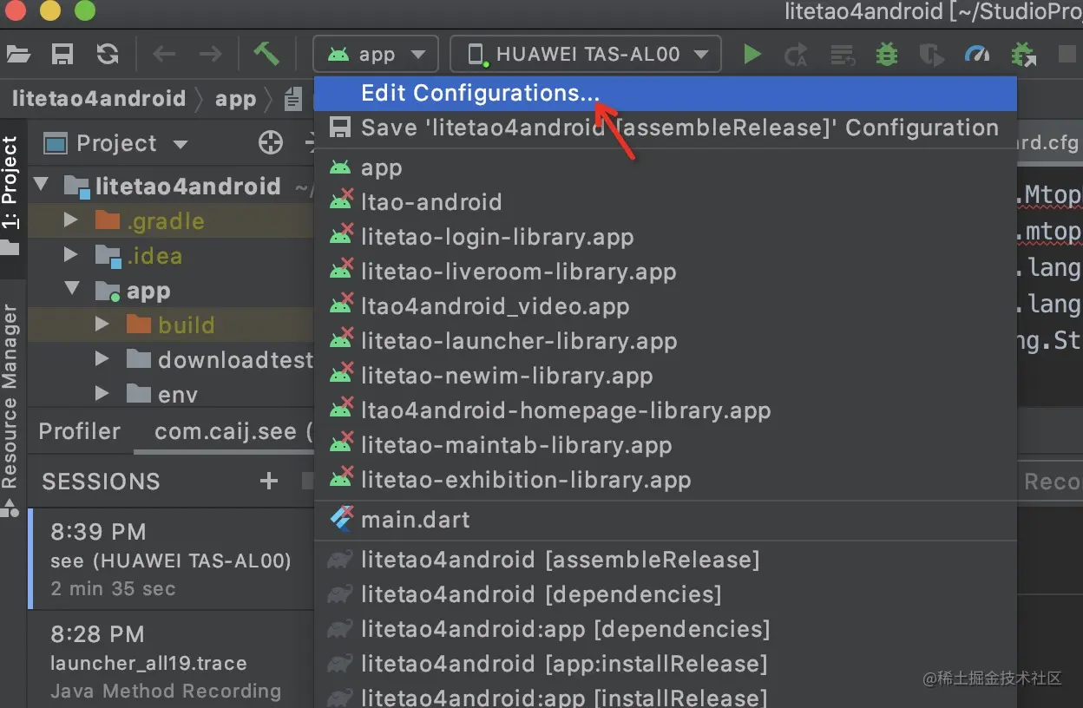Select the launcher_all19.trace recording
Image resolution: width=1083 pixels, height=708 pixels.
pos(170,661)
